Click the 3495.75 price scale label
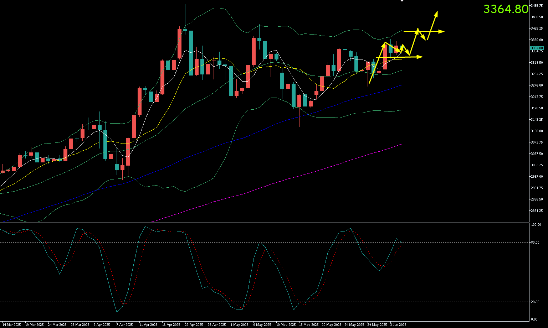 (537, 6)
